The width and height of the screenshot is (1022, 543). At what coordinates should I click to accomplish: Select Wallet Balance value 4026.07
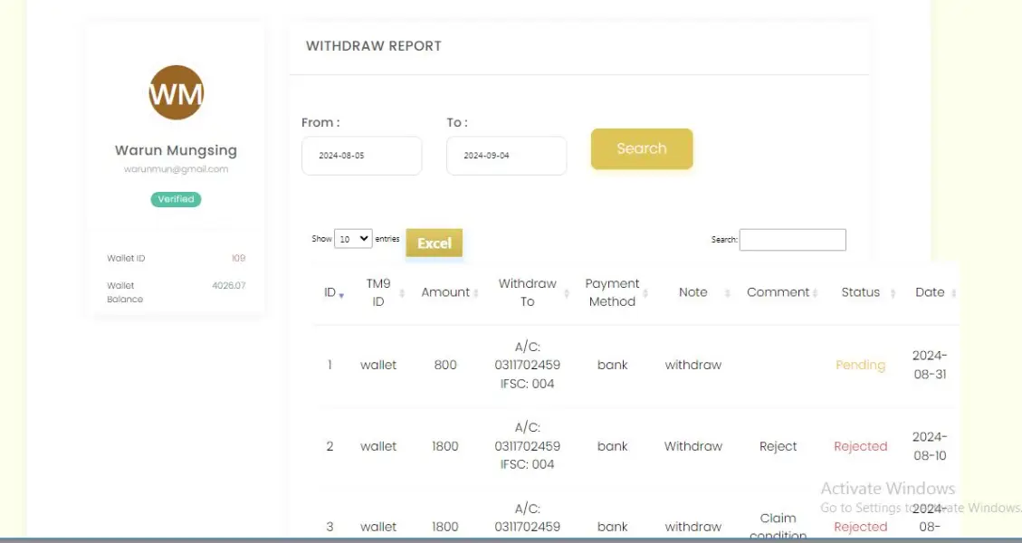229,285
